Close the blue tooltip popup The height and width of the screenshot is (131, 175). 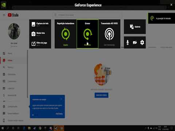[61, 99]
